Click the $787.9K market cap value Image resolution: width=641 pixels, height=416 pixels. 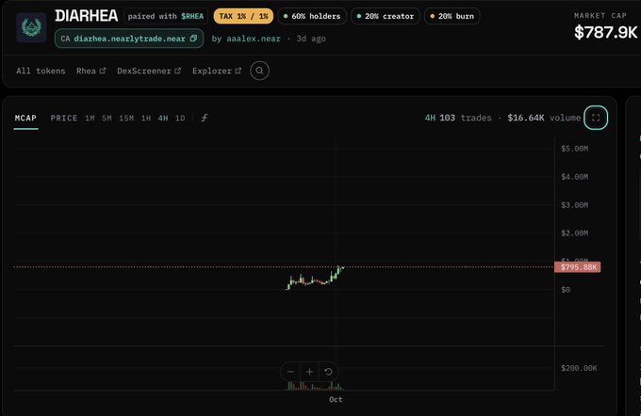pyautogui.click(x=605, y=32)
